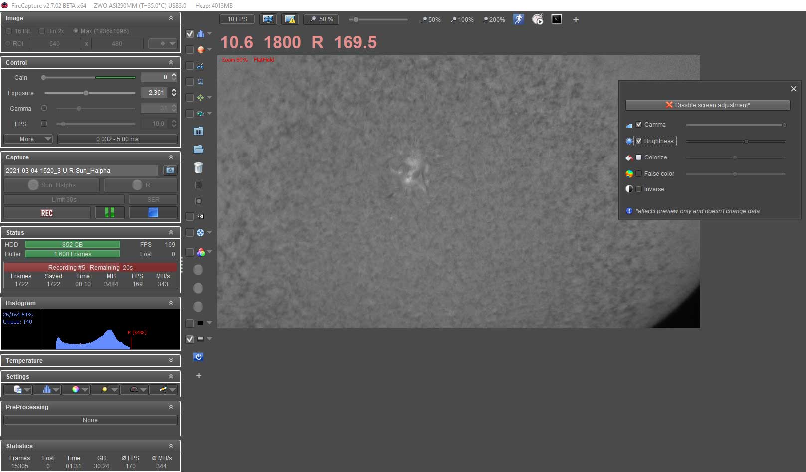Open the color wheel settings icon
The height and width of the screenshot is (472, 806).
tap(76, 390)
